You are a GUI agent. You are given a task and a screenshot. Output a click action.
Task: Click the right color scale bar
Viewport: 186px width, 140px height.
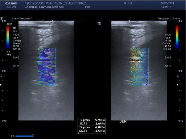(177, 37)
